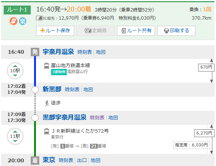Expand the 11駅 intermediate stations list
Viewport: 216px width, 166px height.
(x=15, y=136)
